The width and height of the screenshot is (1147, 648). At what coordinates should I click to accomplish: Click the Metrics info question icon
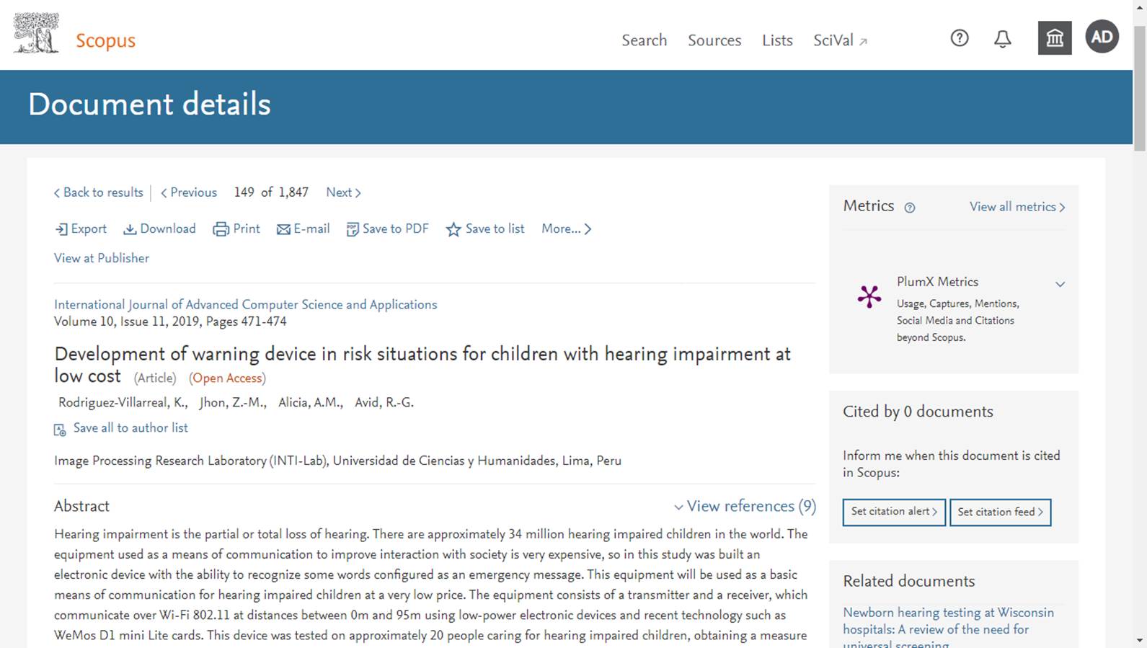[x=910, y=208]
